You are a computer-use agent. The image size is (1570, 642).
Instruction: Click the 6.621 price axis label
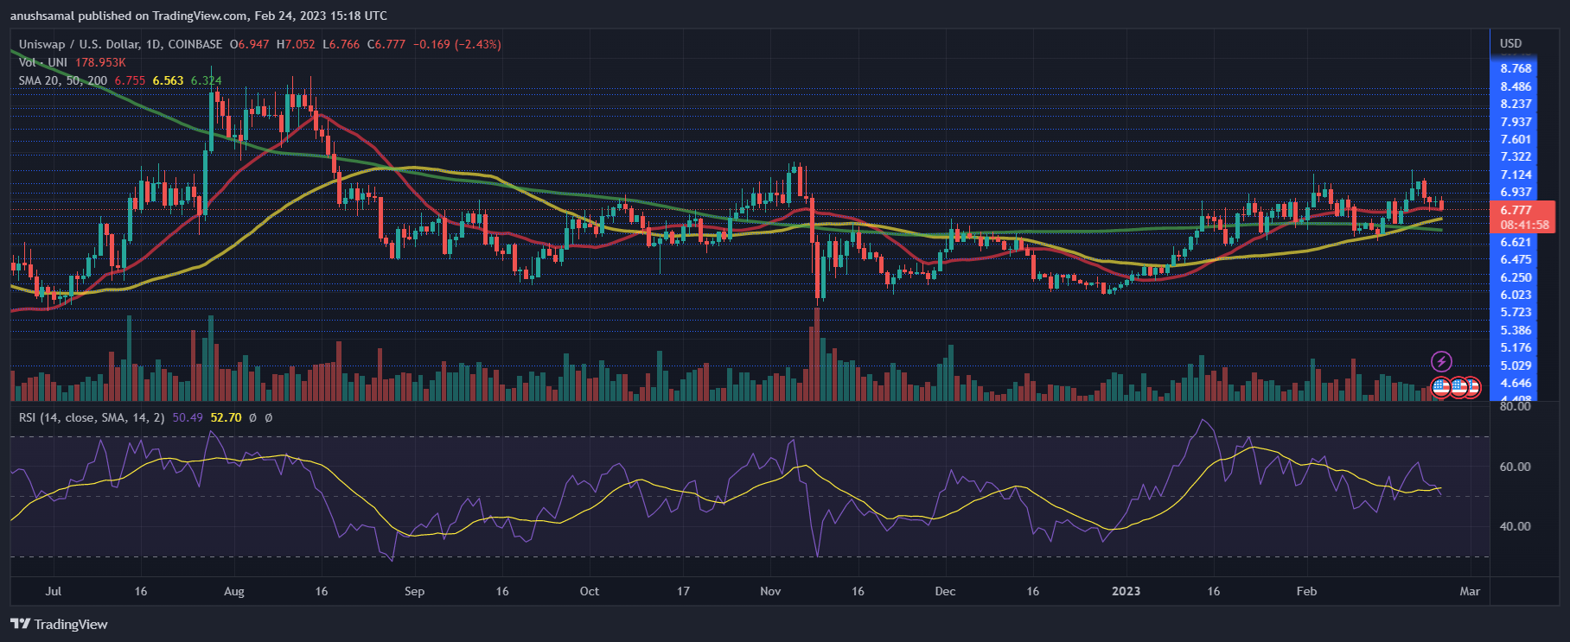point(1516,242)
